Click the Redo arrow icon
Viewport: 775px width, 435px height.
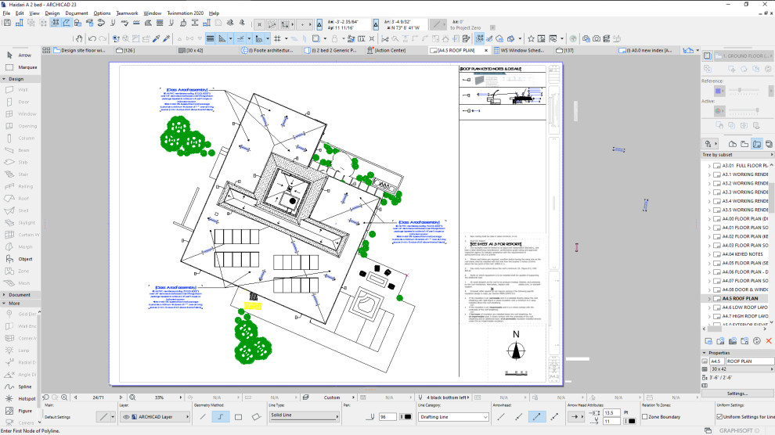pos(103,38)
